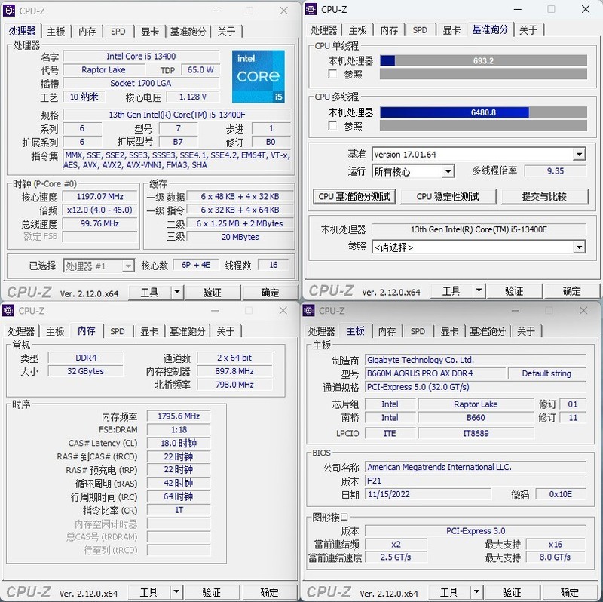Click the 三级 cache value 20 MBytes
Image resolution: width=603 pixels, height=602 pixels.
click(240, 237)
